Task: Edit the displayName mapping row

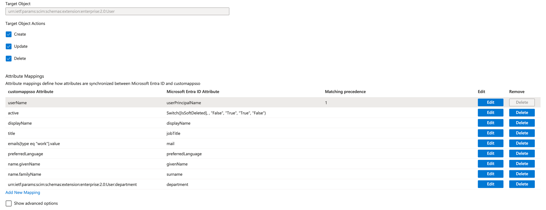Action: [490, 123]
